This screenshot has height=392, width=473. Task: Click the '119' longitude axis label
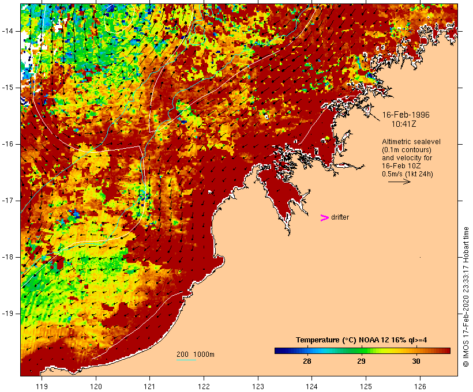(42, 386)
